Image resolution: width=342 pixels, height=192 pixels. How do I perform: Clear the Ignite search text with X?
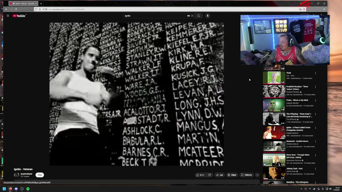pyautogui.click(x=192, y=16)
